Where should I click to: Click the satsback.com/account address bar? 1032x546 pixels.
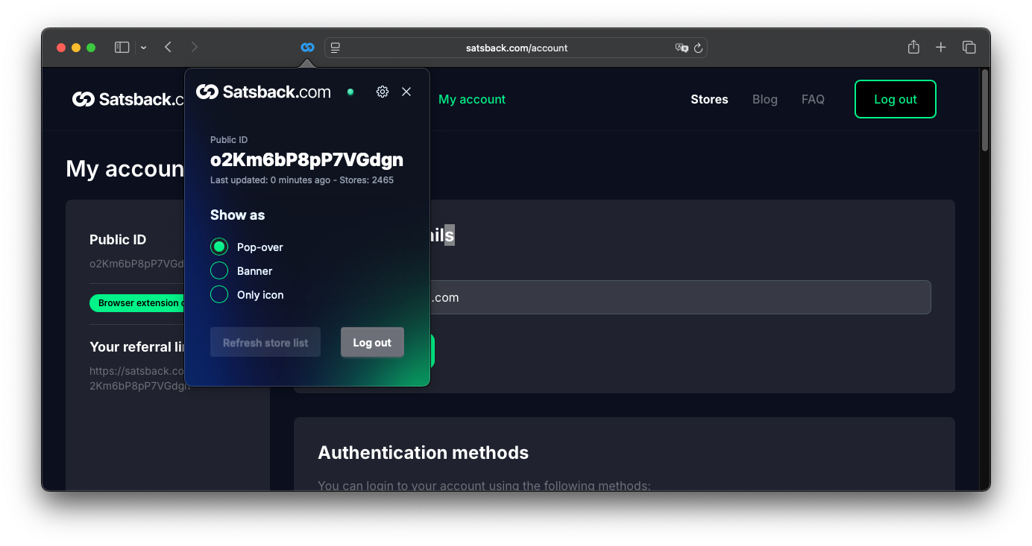[516, 48]
